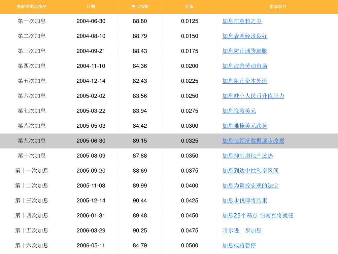Image resolution: width=338 pixels, height=254 pixels.
Task: Select the row label 第十五次加息
Action: [x=32, y=231]
